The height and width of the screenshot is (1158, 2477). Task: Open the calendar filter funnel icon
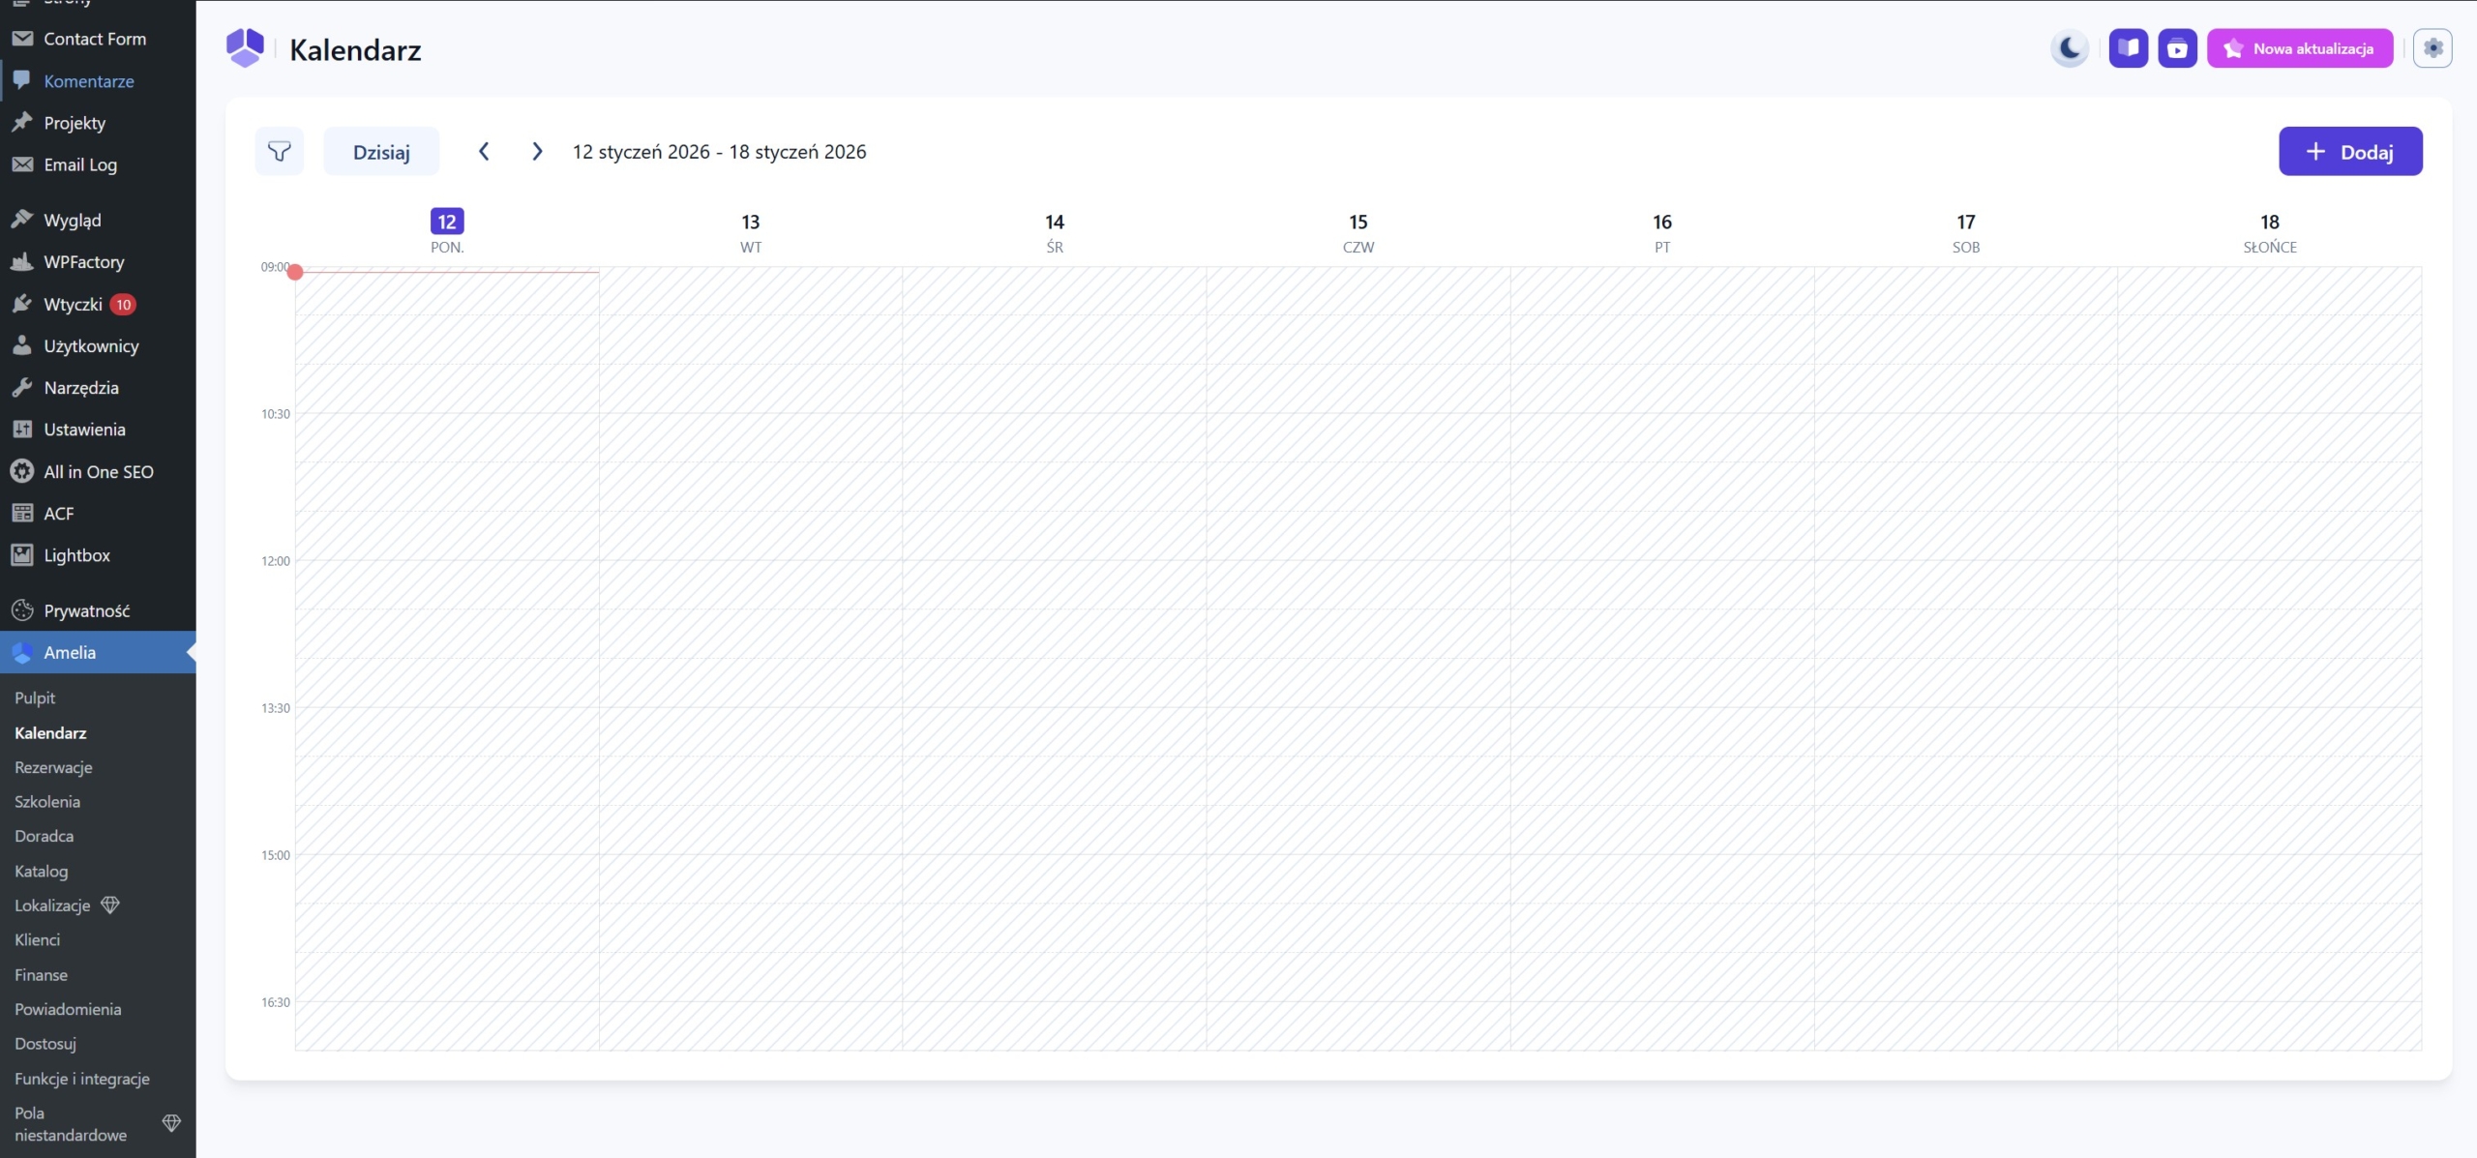tap(279, 151)
